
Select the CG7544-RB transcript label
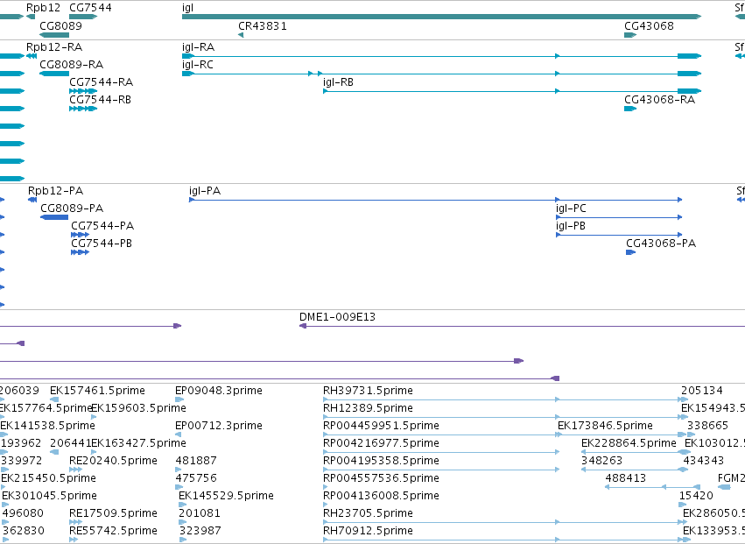(101, 99)
